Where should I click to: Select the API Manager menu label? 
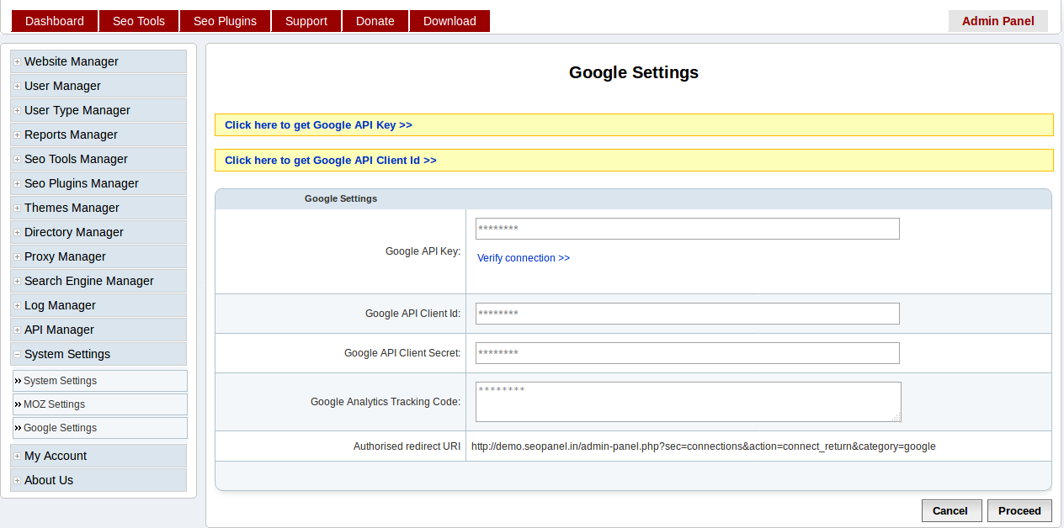click(x=59, y=330)
